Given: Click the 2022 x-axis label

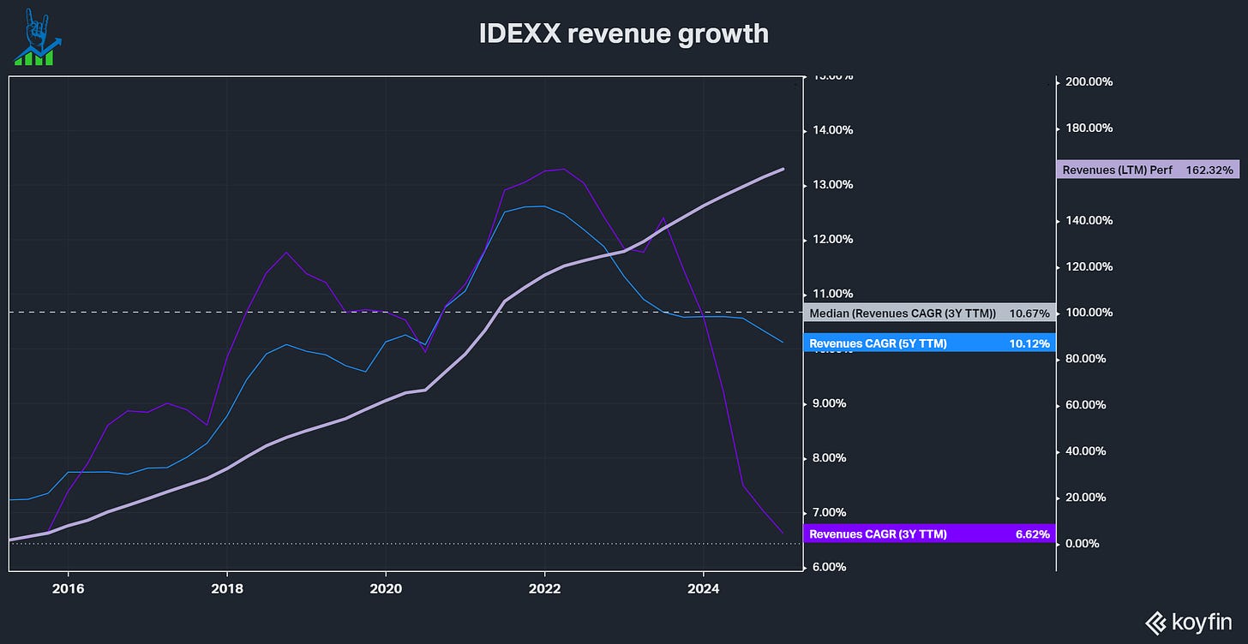Looking at the screenshot, I should click(x=545, y=588).
